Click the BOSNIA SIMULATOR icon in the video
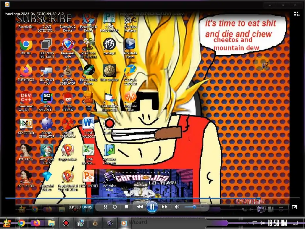 click(x=47, y=128)
